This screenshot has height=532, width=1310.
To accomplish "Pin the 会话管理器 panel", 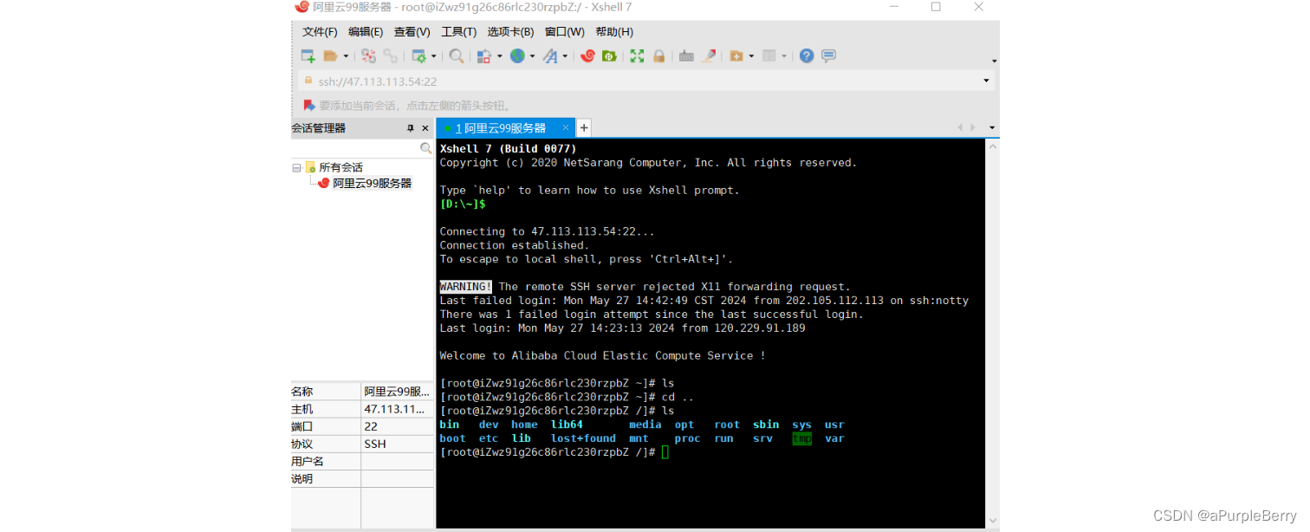I will point(411,128).
